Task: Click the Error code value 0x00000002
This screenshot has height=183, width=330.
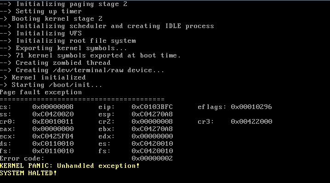Action: 152,158
